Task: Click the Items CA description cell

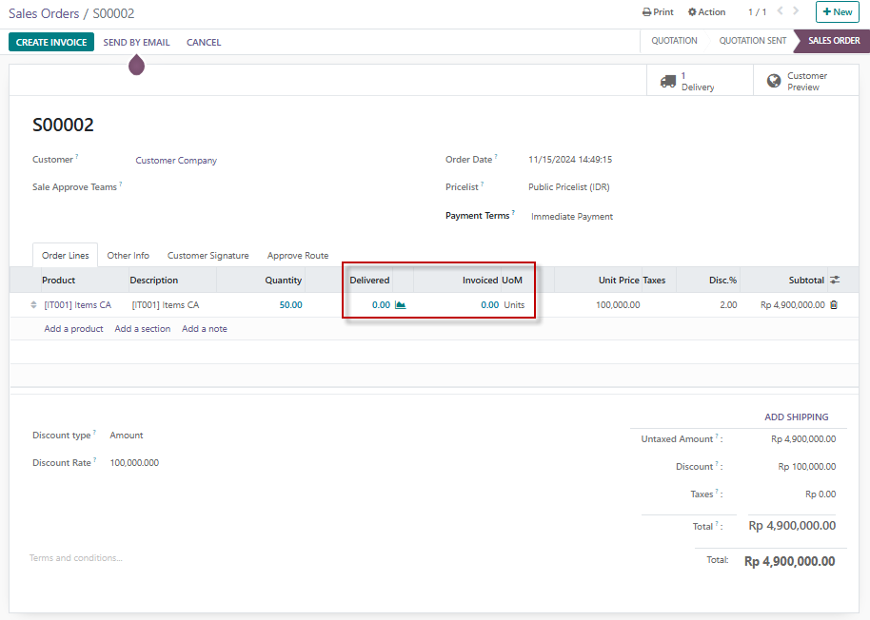Action: click(x=166, y=304)
